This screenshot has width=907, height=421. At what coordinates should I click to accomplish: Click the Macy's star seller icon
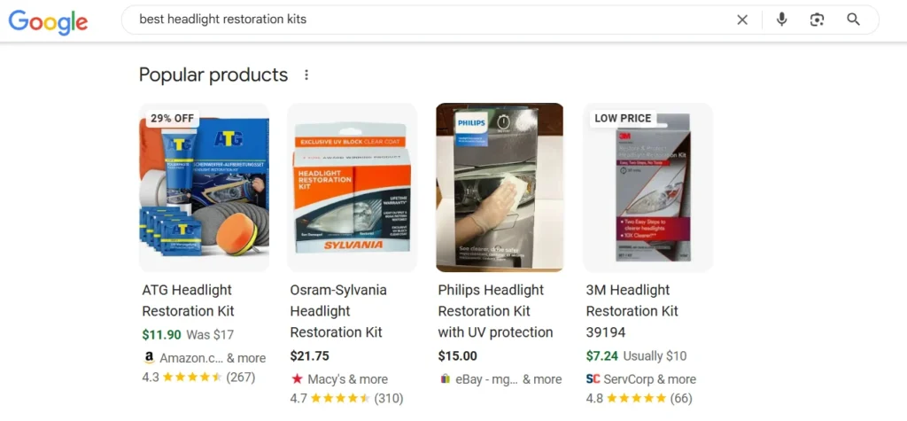tap(297, 379)
